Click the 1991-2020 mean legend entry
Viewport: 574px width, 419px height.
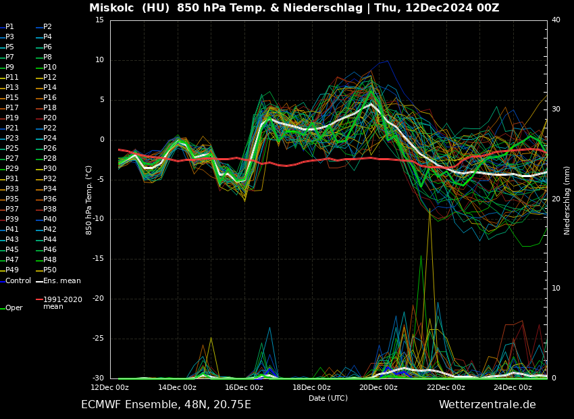pos(62,303)
